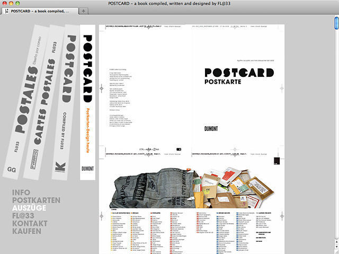Click the Pyramyd publisher logo on spine
The height and width of the screenshot is (254, 339).
(34, 159)
